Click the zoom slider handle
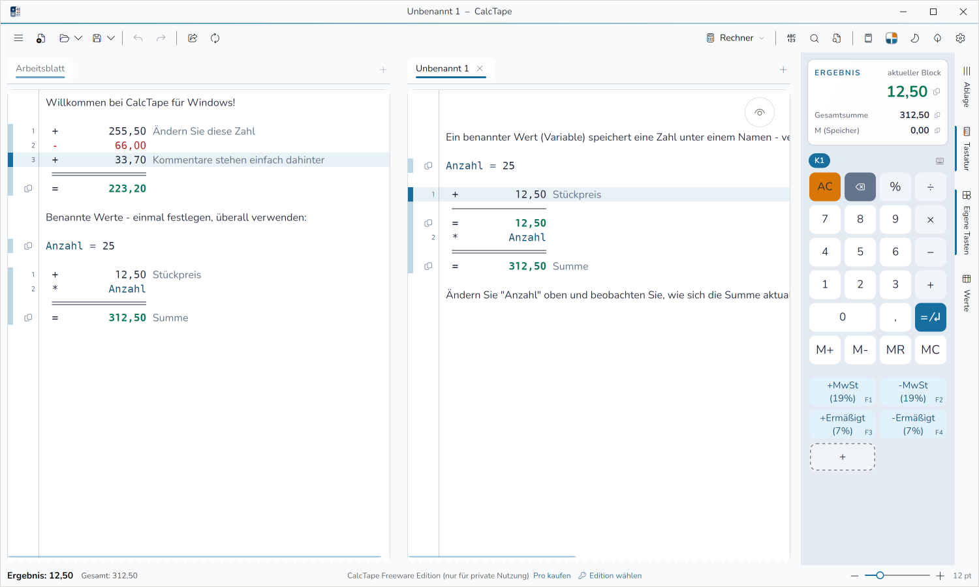979x587 pixels. [880, 575]
